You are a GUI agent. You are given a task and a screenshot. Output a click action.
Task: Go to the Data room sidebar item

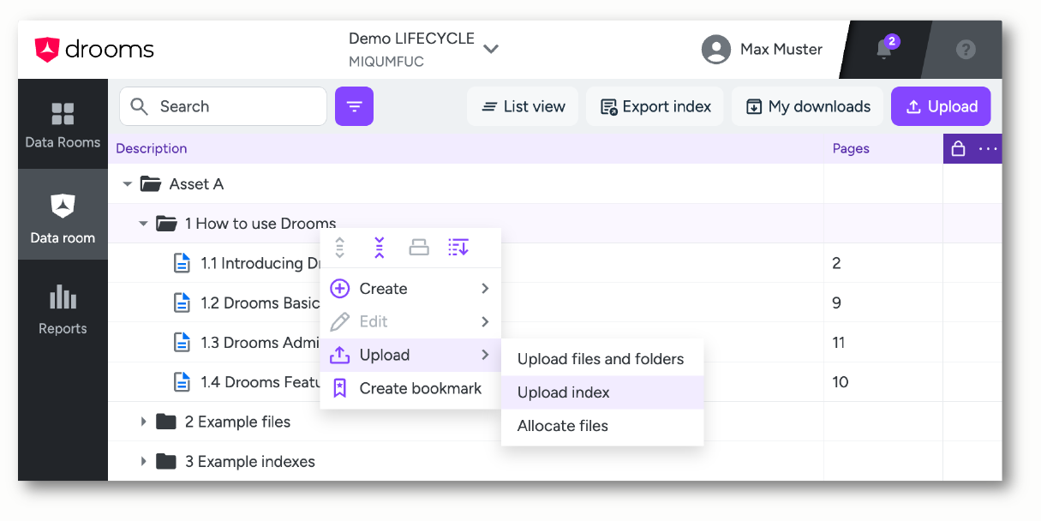(63, 215)
